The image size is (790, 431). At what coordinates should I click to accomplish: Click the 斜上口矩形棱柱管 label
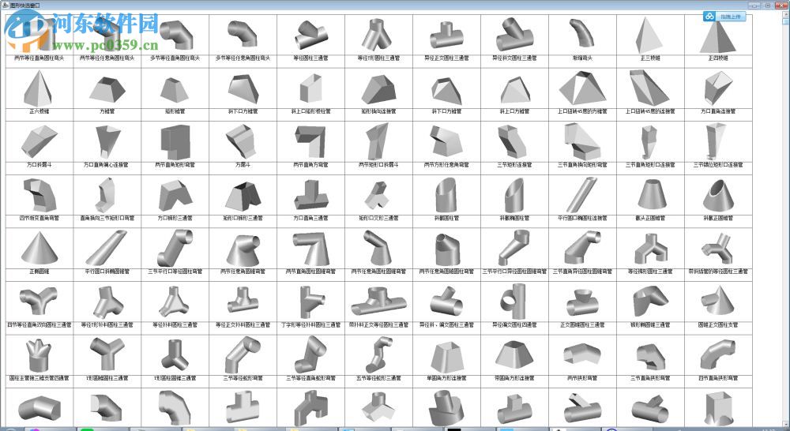coord(310,111)
